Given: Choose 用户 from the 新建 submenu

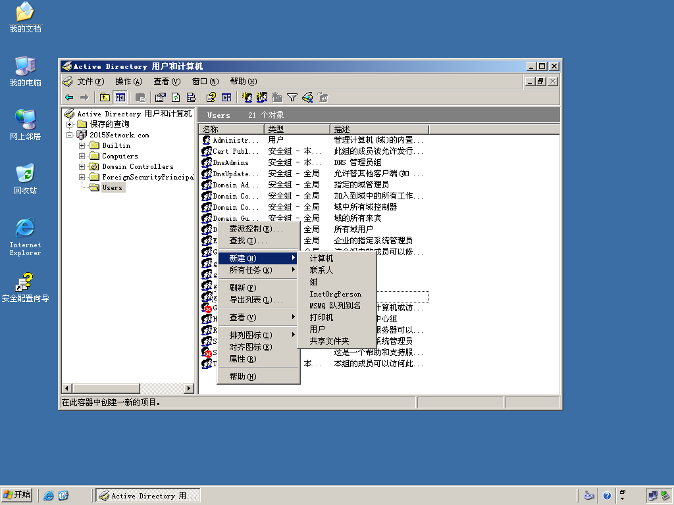Looking at the screenshot, I should tap(337, 329).
